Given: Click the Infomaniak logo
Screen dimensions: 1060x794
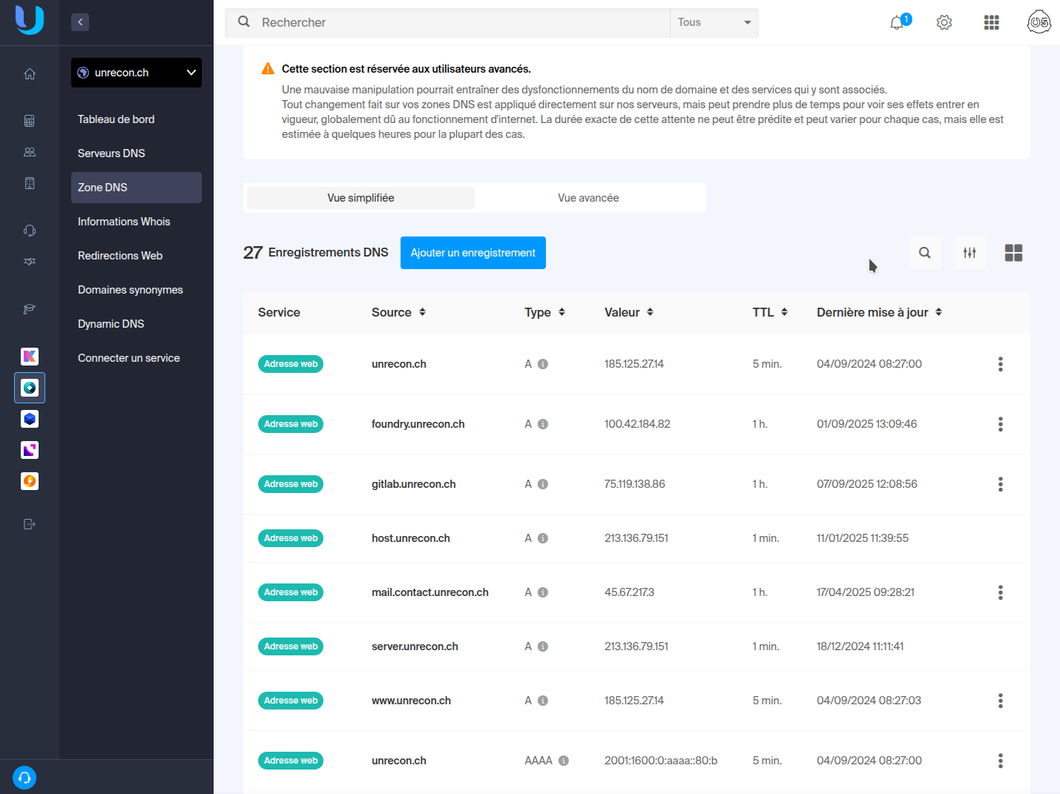Looking at the screenshot, I should tap(30, 19).
